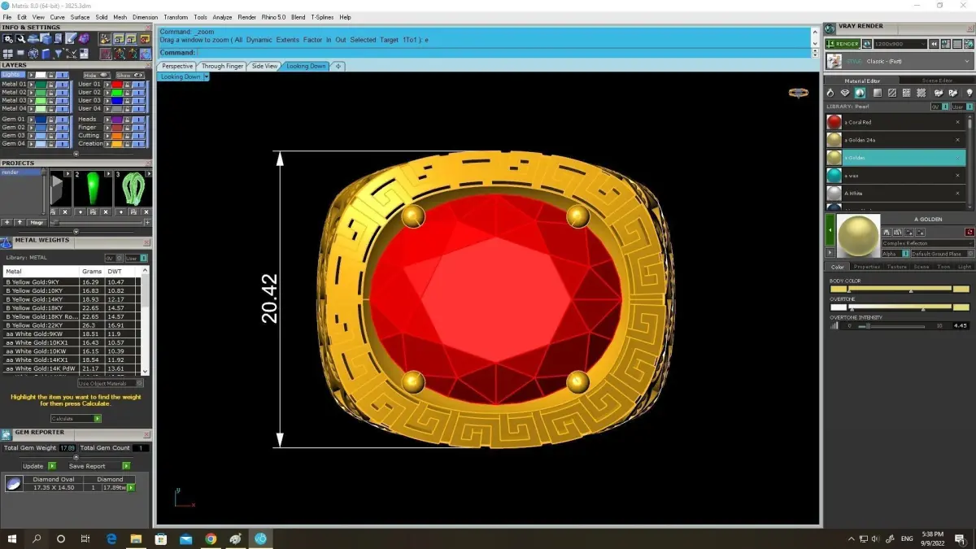
Task: Click the red refresh icon beside A GOLDEN preview
Action: click(x=969, y=232)
